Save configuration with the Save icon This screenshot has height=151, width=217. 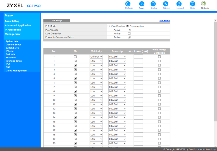click(x=142, y=4)
